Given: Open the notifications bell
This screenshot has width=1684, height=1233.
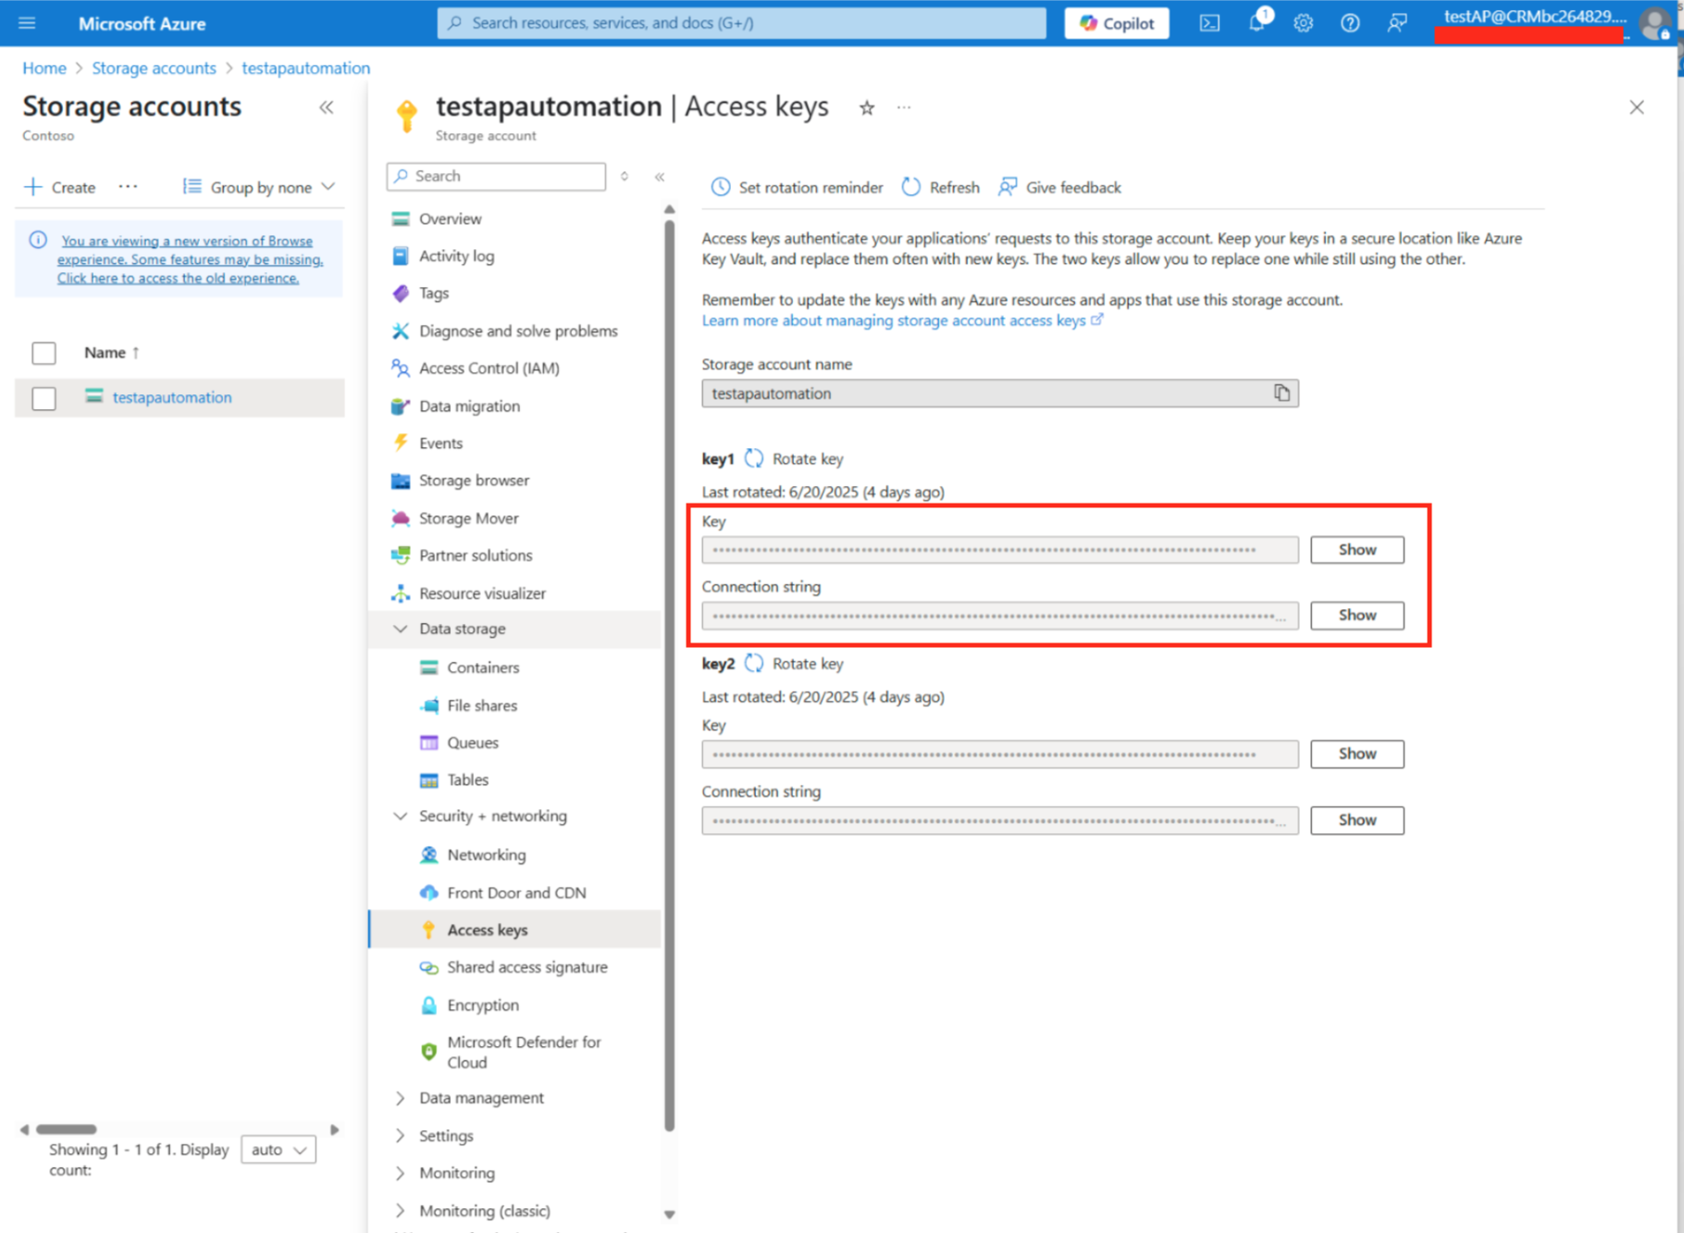Looking at the screenshot, I should coord(1257,23).
